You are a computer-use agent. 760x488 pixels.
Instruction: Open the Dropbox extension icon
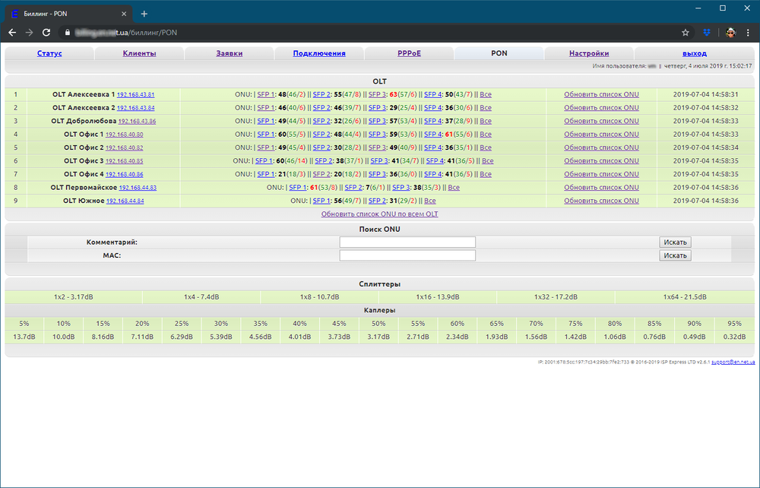[x=706, y=33]
